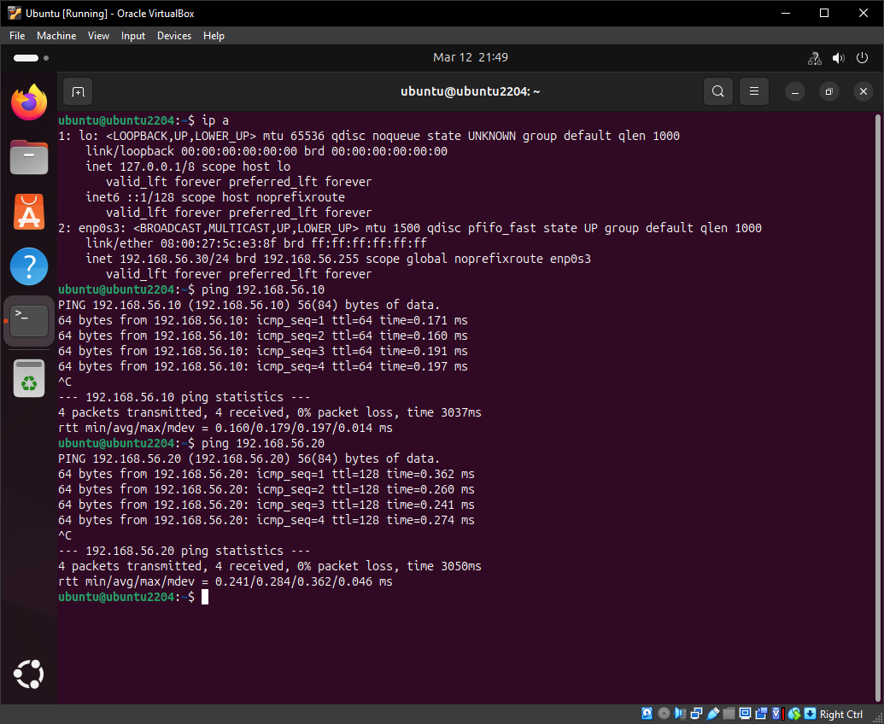The width and height of the screenshot is (884, 724).
Task: Click the audio status icon
Action: click(680, 714)
